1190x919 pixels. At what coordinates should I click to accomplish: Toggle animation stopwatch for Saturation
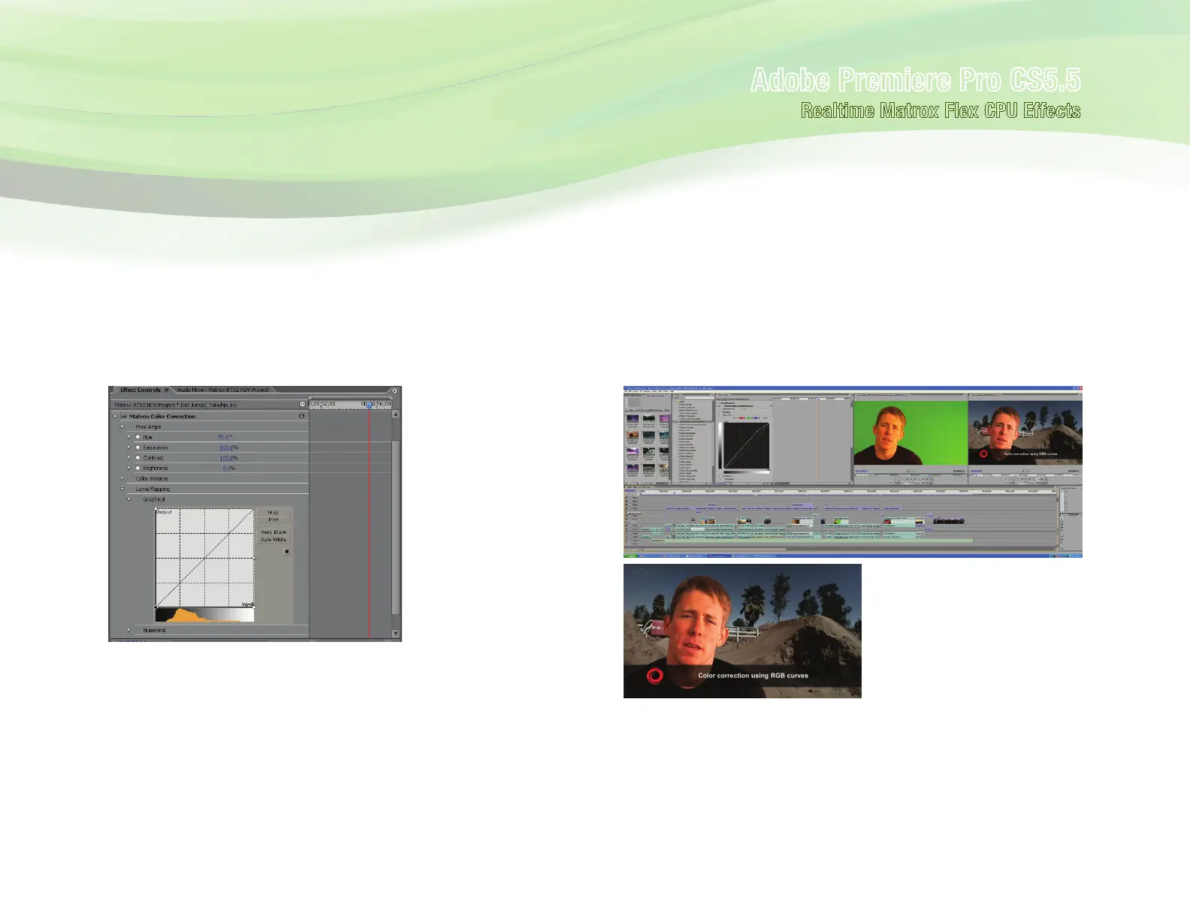137,447
